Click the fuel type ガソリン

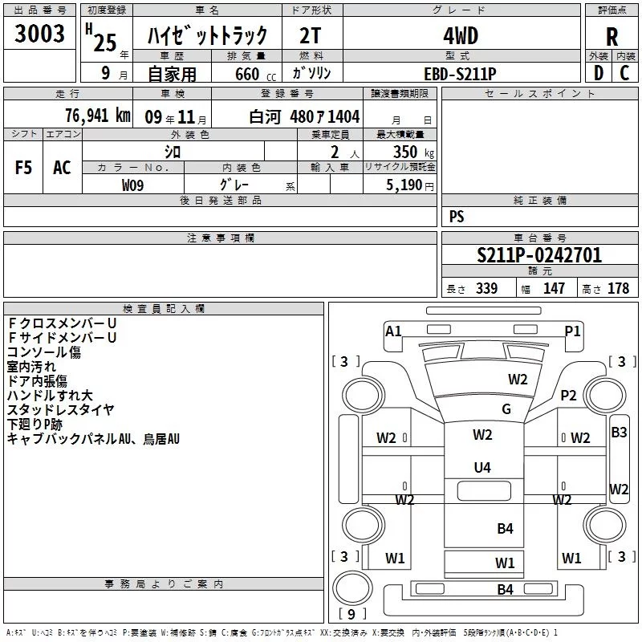[311, 73]
